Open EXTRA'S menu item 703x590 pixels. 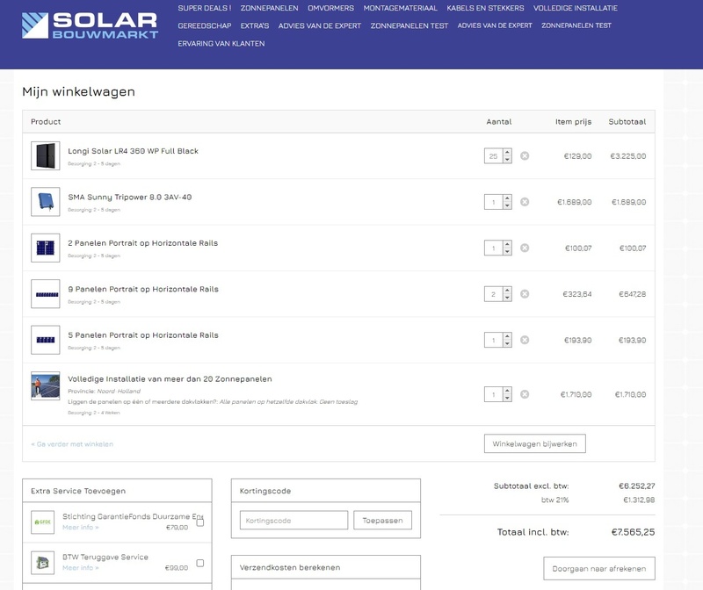pos(255,26)
